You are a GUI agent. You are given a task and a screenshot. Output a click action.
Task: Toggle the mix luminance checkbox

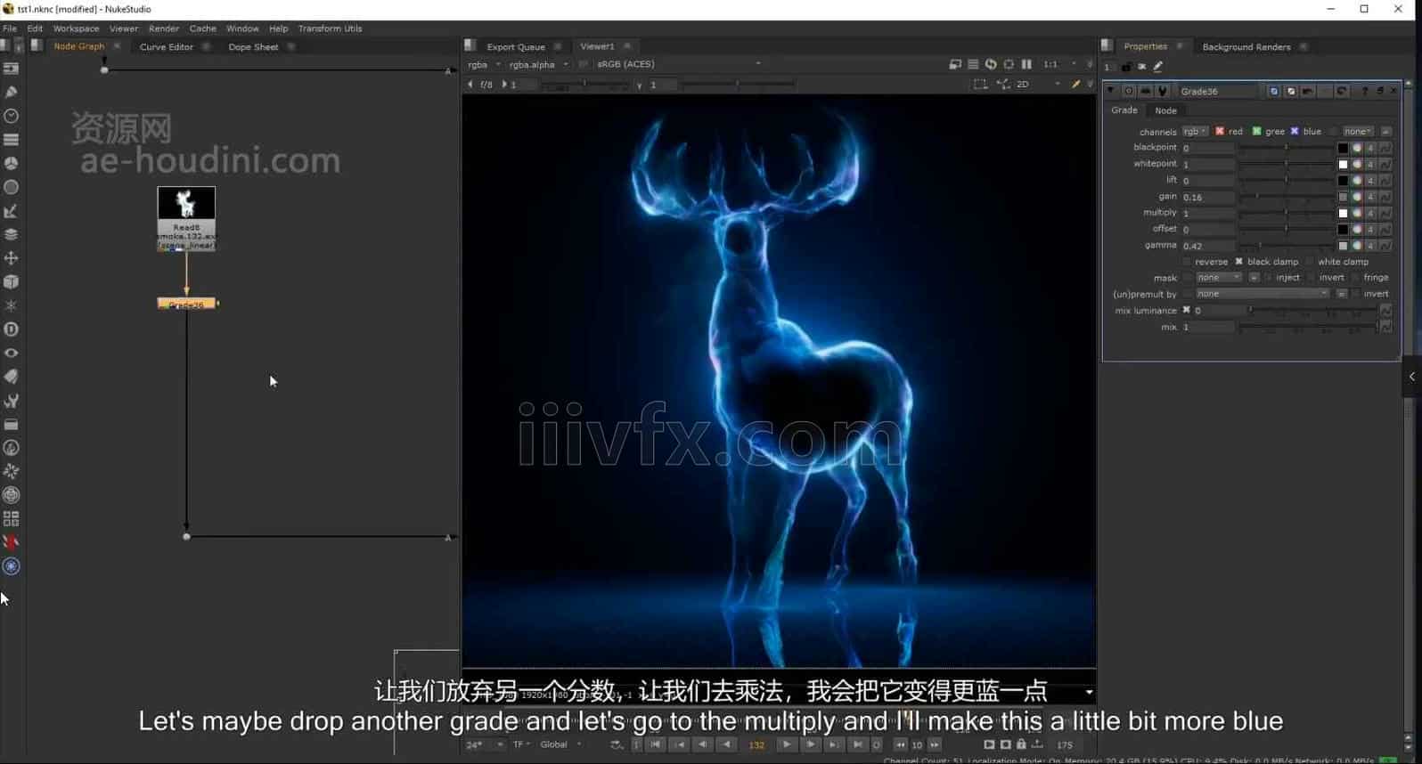pos(1187,310)
